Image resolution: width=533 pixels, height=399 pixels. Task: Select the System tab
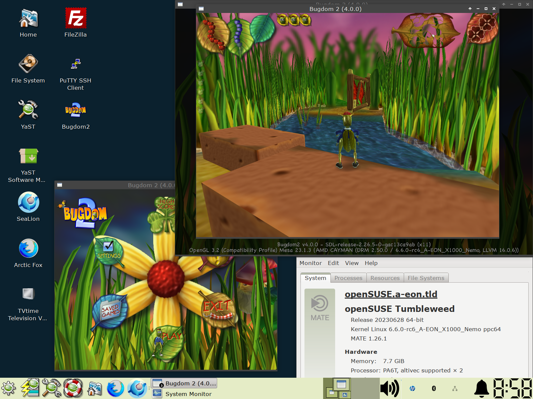[315, 278]
